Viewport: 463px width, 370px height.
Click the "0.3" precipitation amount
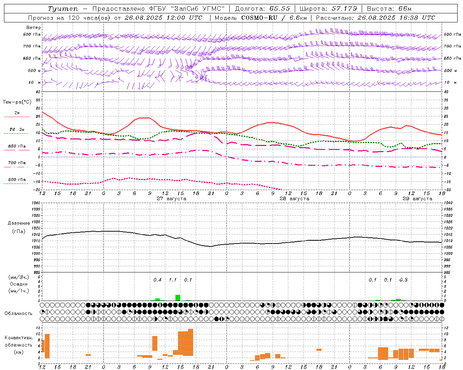click(x=403, y=280)
